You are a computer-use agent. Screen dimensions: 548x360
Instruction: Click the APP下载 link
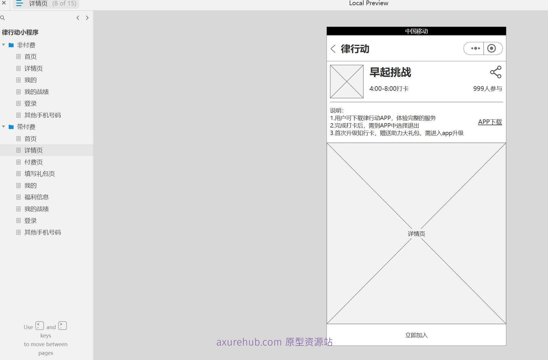(x=490, y=122)
